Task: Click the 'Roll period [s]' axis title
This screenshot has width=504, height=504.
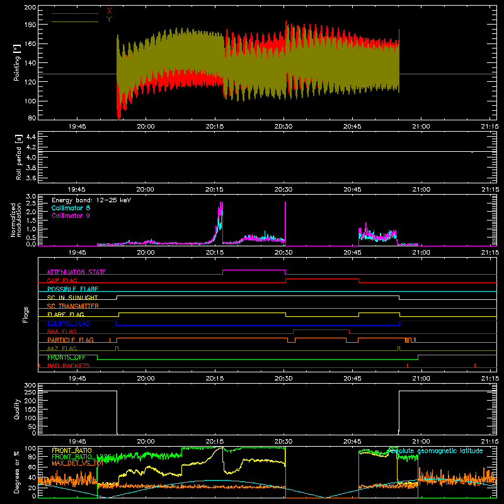Action: [18, 157]
